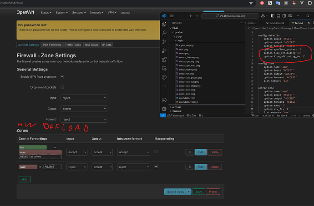Switch to the IP Sets tab
The height and width of the screenshot is (206, 314).
pos(107,45)
